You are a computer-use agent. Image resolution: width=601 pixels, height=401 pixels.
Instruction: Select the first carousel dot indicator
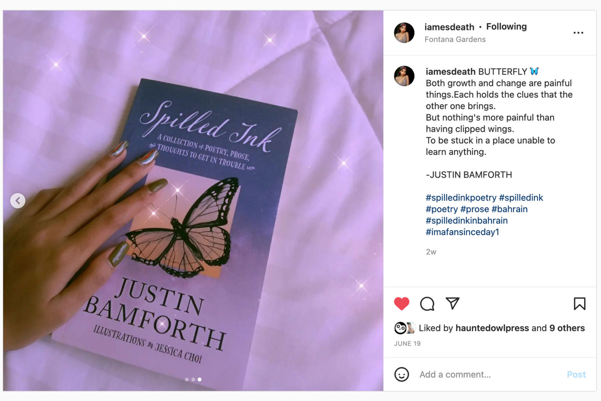pyautogui.click(x=187, y=379)
